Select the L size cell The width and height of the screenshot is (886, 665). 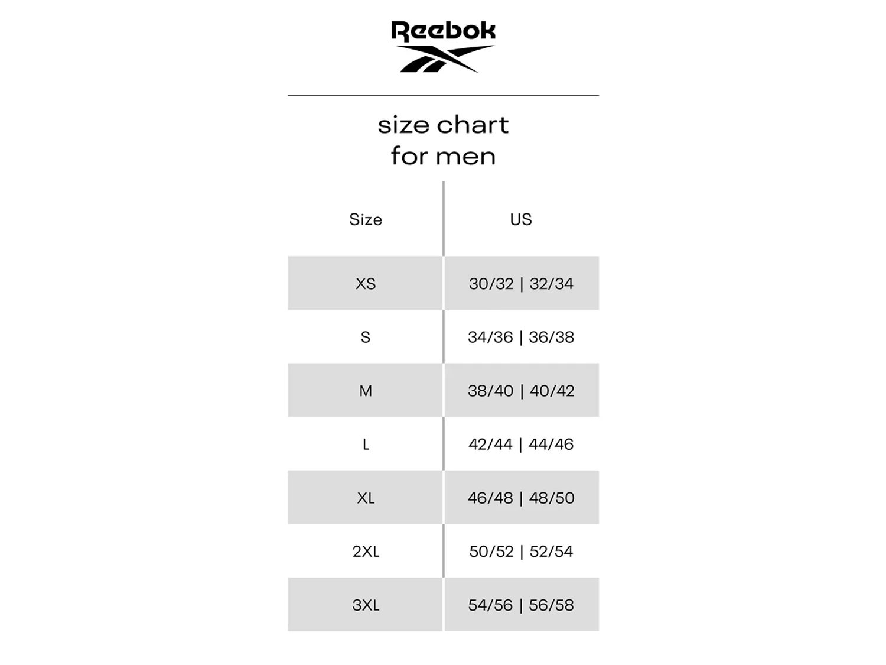[366, 445]
